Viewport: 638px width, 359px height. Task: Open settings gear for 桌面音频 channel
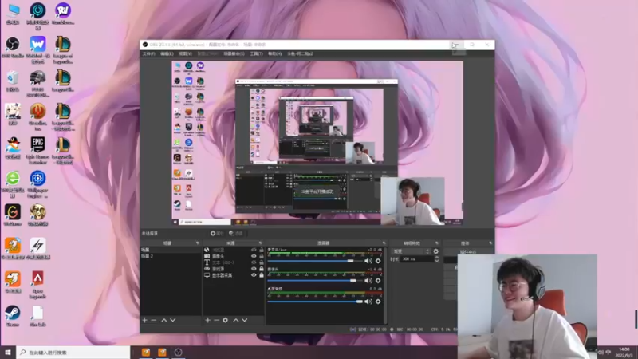point(378,302)
